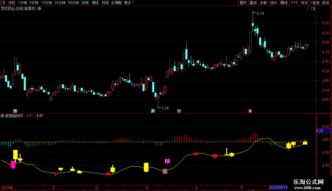Click the 5.50 main chart axis label
This screenshot has width=332, height=191.
[x=326, y=23]
